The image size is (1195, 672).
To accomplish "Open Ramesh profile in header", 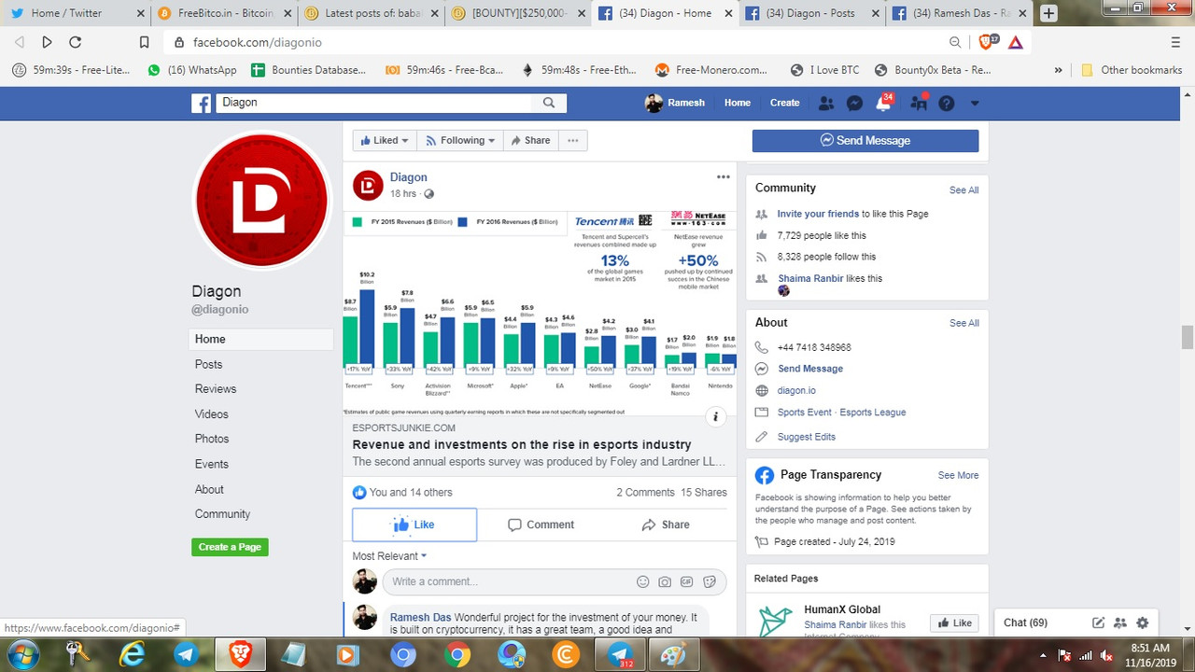I will [x=675, y=103].
